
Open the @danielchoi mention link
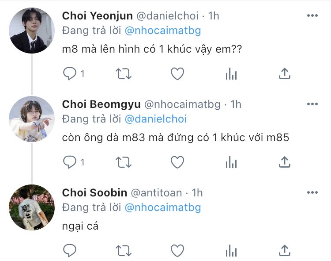pos(156,119)
